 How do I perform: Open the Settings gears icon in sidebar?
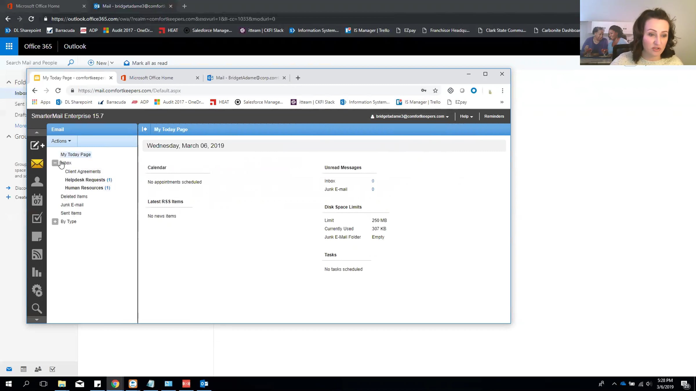click(x=37, y=290)
